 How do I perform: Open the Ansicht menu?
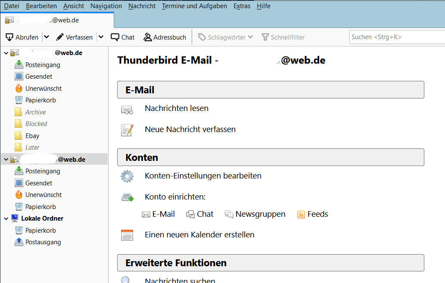[x=74, y=6]
